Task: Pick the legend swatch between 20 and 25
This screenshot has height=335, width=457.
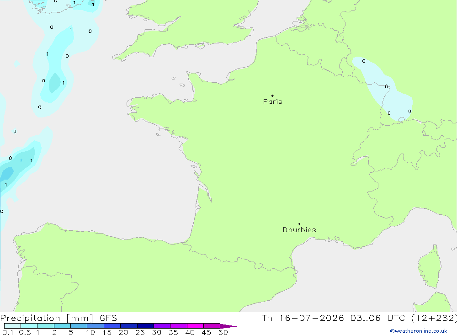Action: click(129, 326)
